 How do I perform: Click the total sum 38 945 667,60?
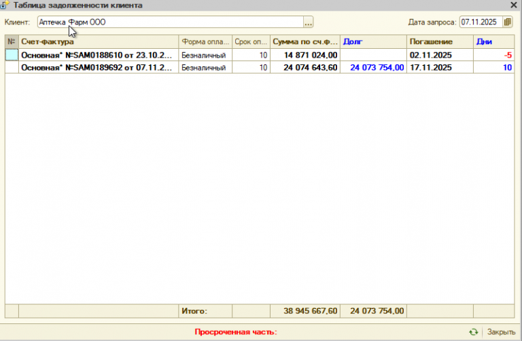[311, 311]
